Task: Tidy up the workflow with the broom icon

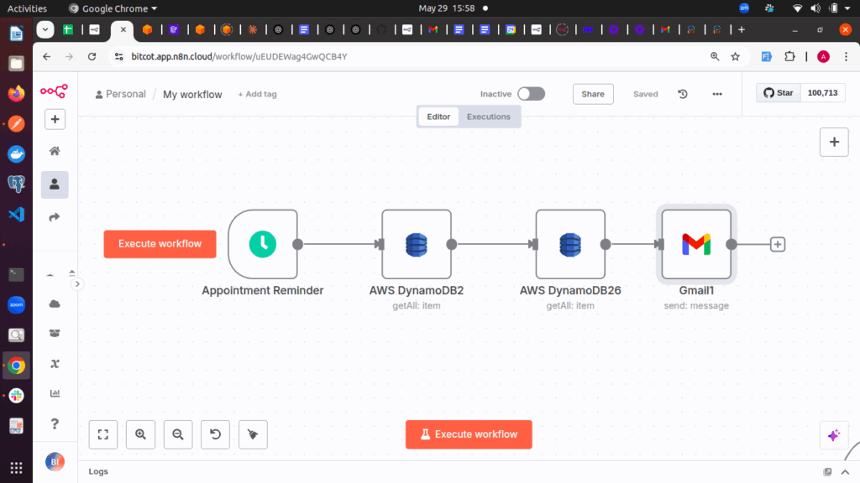Action: (x=253, y=434)
